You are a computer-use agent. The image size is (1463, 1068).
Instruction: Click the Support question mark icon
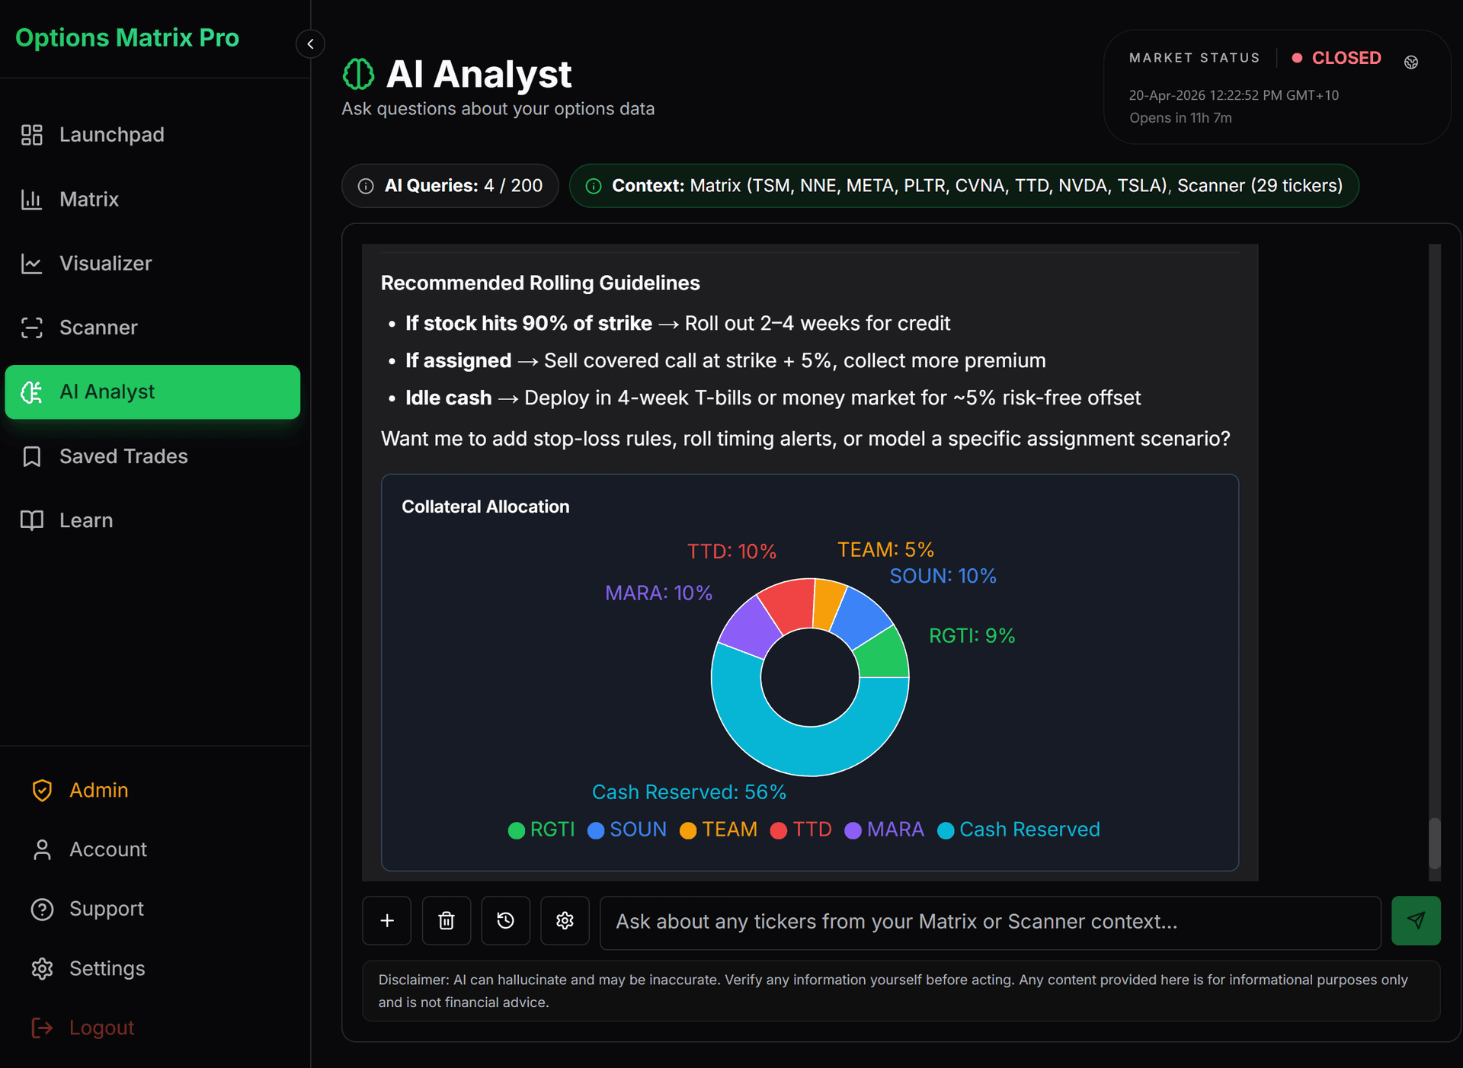click(43, 909)
